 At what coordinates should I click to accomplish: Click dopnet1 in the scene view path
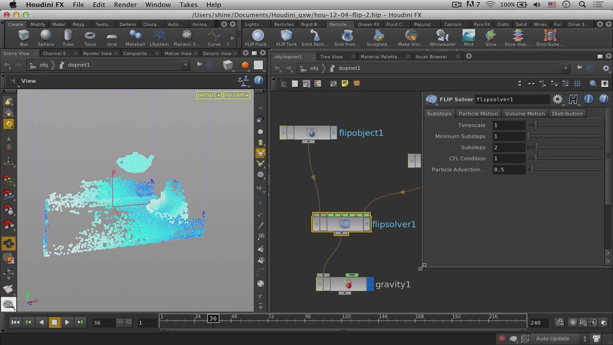coord(79,65)
